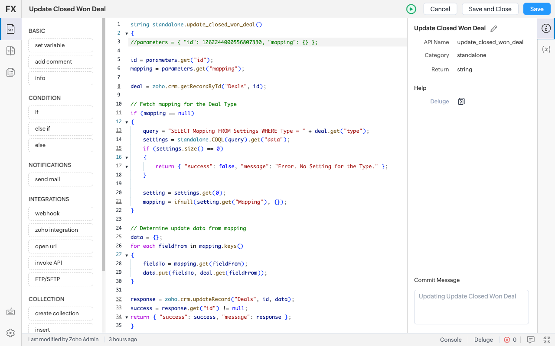Open the Deluge help link
The image size is (555, 346).
tap(440, 102)
